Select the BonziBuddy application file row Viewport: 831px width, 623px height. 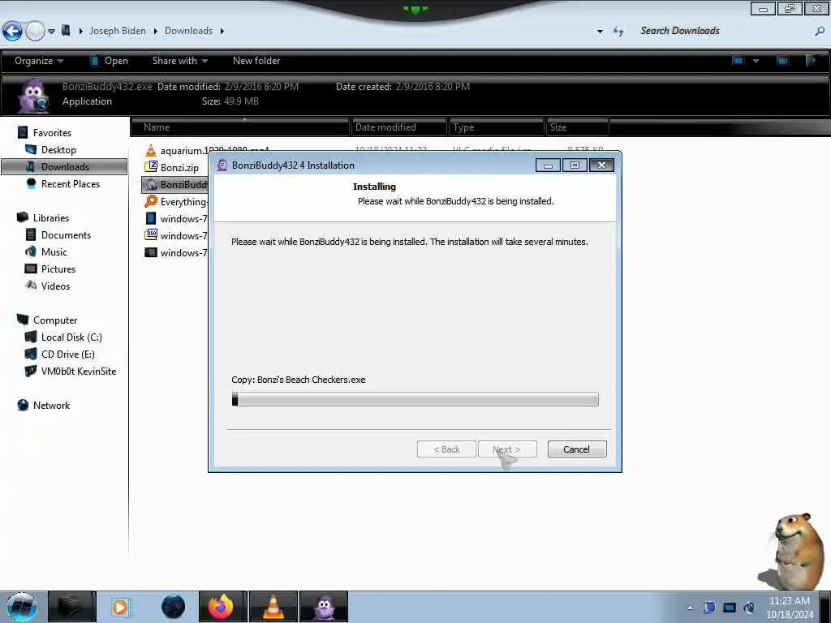pos(175,184)
